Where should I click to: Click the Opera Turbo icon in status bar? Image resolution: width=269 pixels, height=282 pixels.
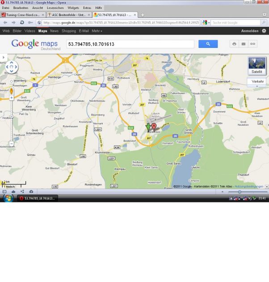coord(31,192)
